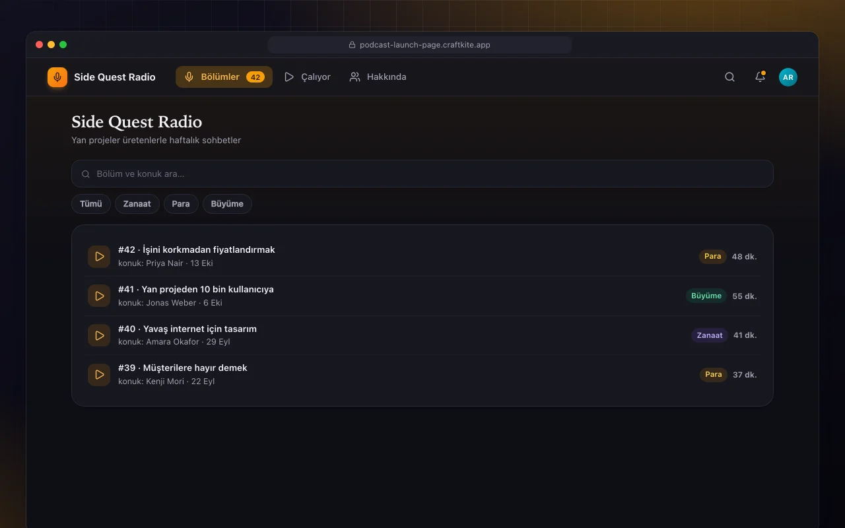
Task: Play episode #42 İşini korkmadan fiyatlandırmak
Action: (x=99, y=256)
